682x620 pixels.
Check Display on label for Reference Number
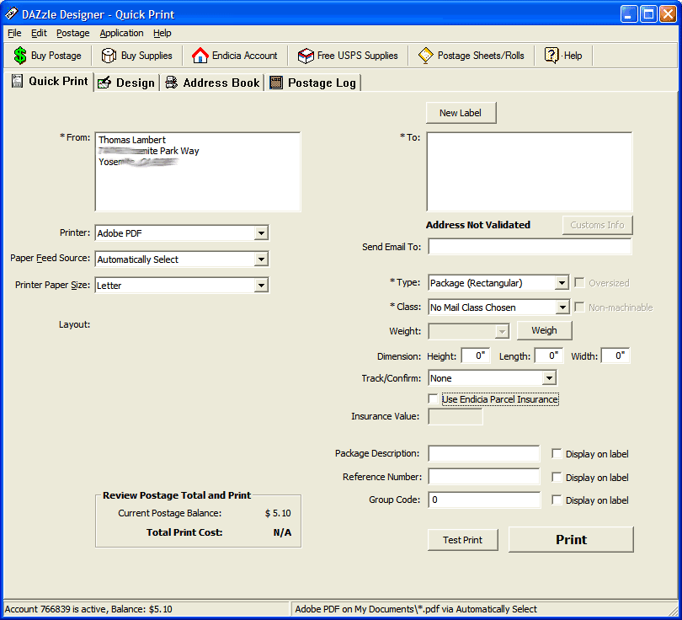[557, 478]
